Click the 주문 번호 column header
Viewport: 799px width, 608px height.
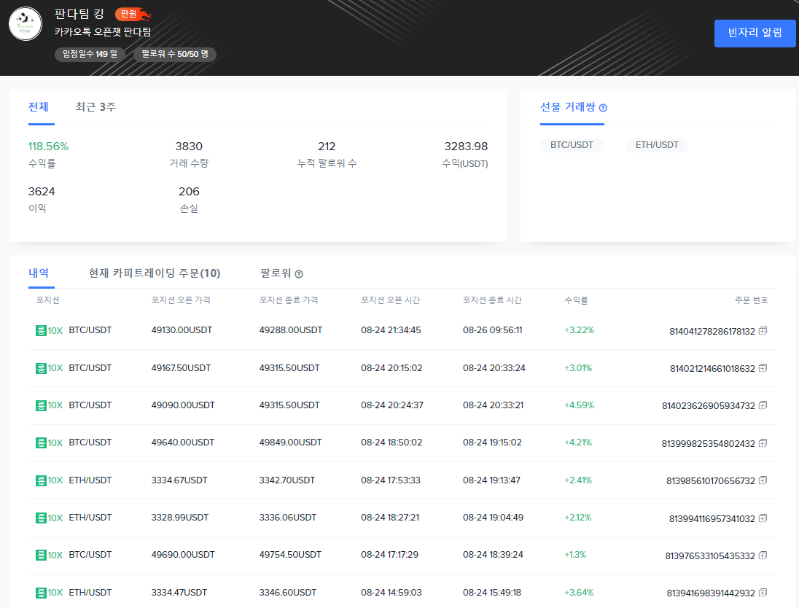point(752,300)
